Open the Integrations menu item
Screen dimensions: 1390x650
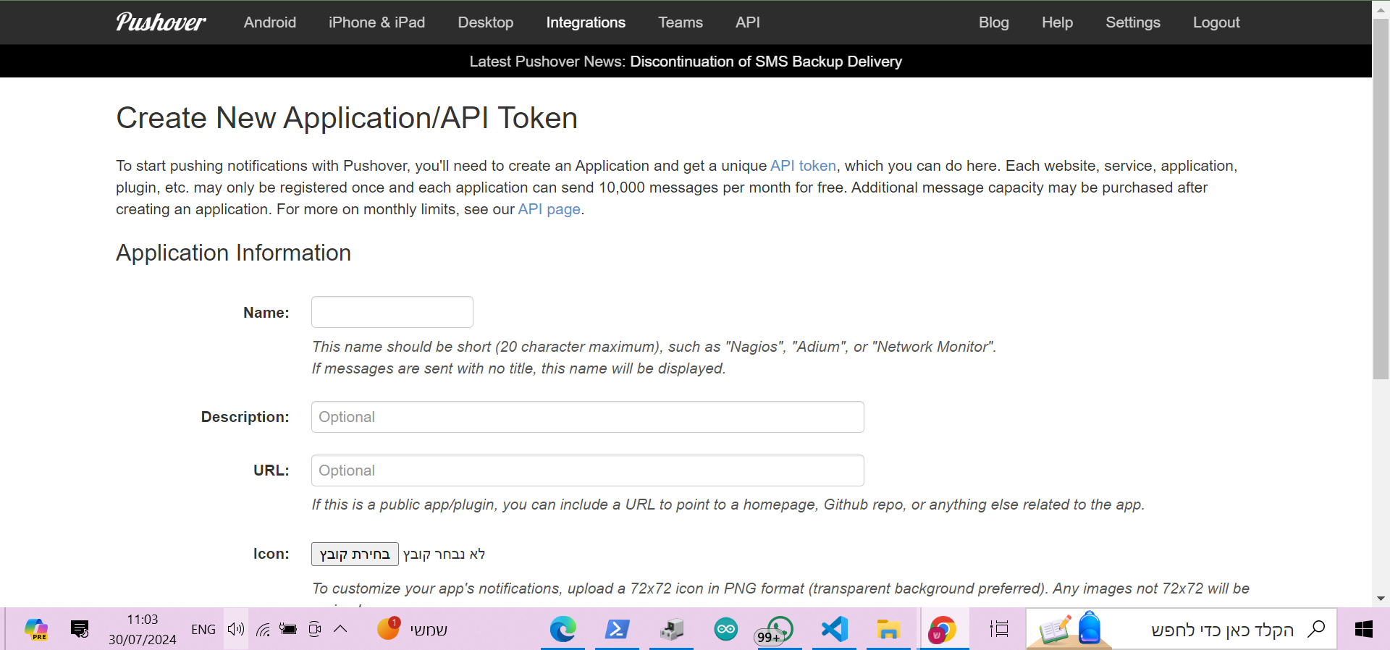coord(586,22)
